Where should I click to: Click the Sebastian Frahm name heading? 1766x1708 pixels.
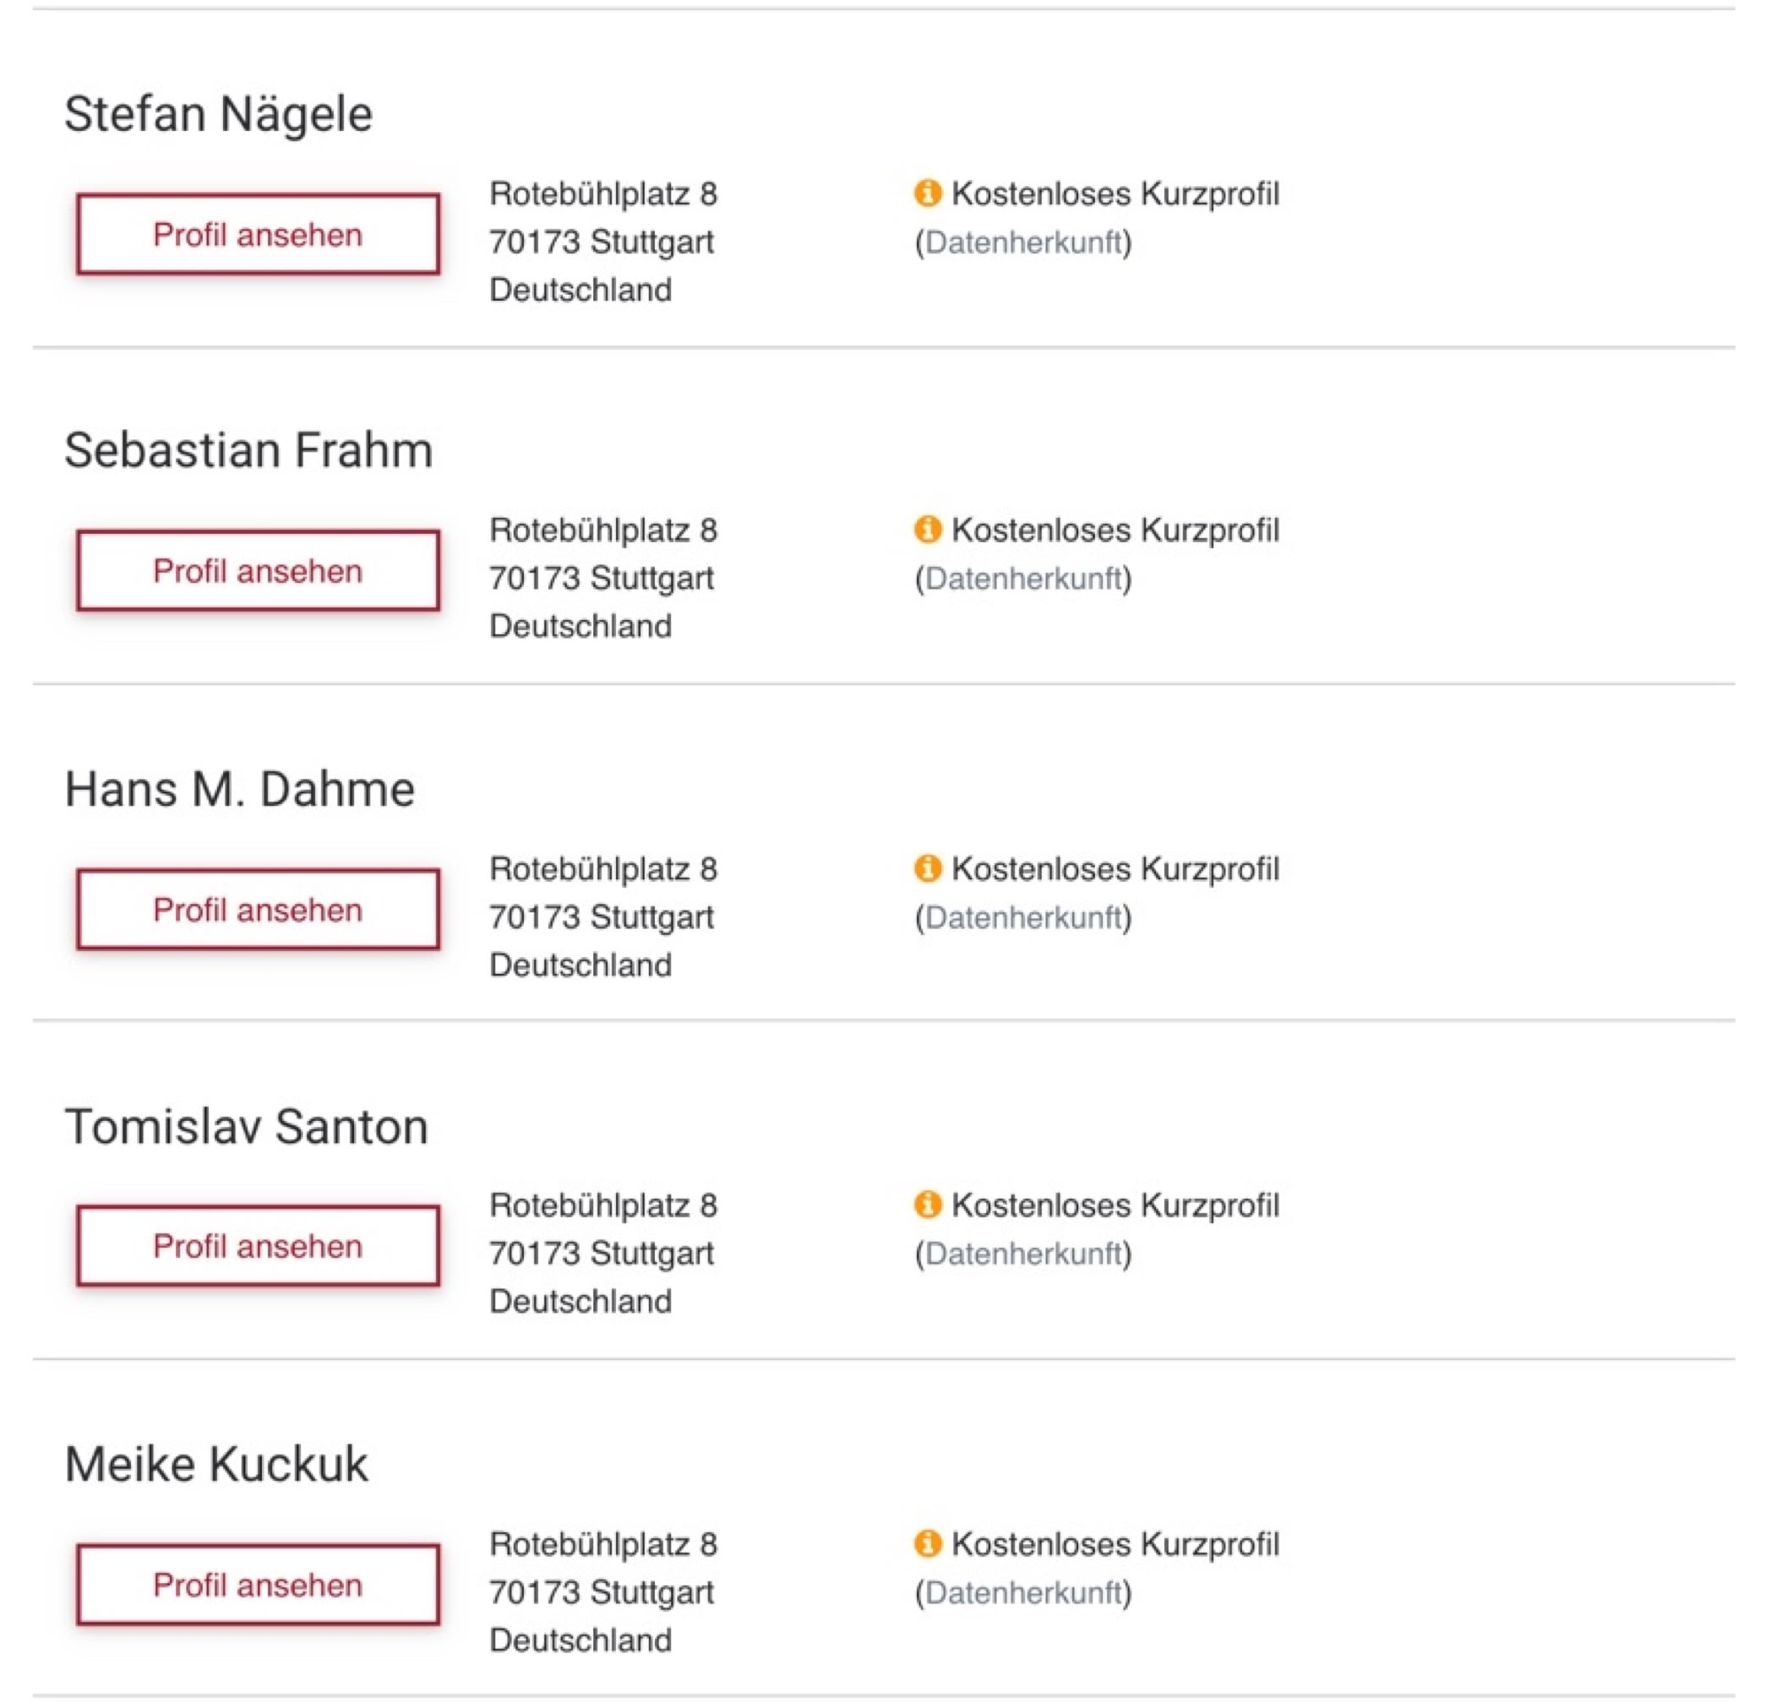pyautogui.click(x=248, y=450)
